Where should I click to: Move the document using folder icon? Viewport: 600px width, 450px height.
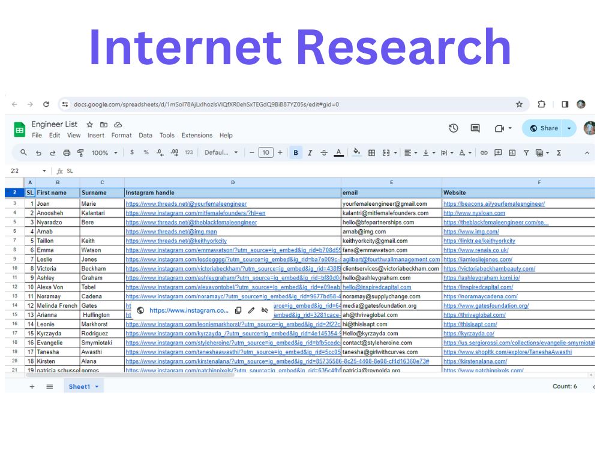[104, 124]
